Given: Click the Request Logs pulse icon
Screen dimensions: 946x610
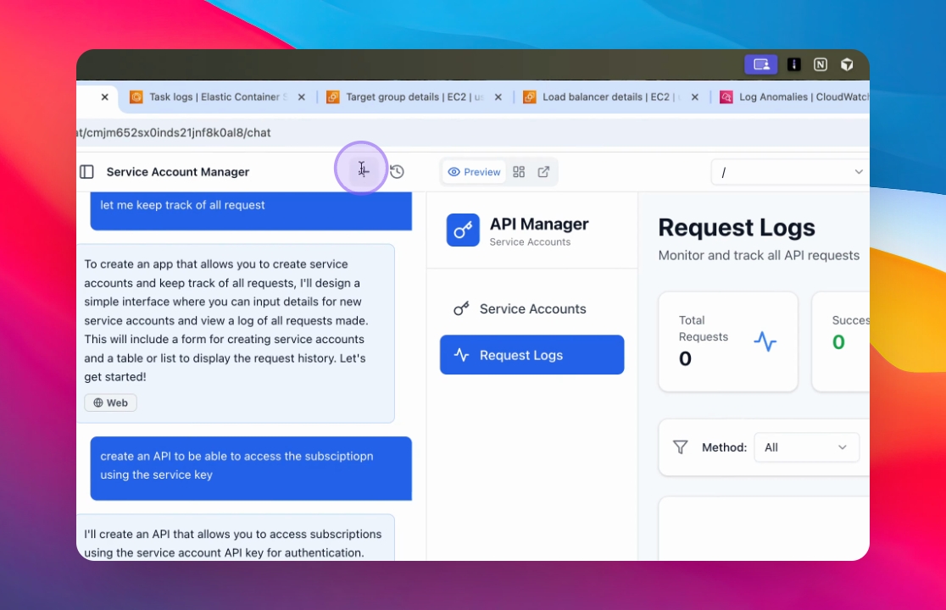Looking at the screenshot, I should 461,355.
